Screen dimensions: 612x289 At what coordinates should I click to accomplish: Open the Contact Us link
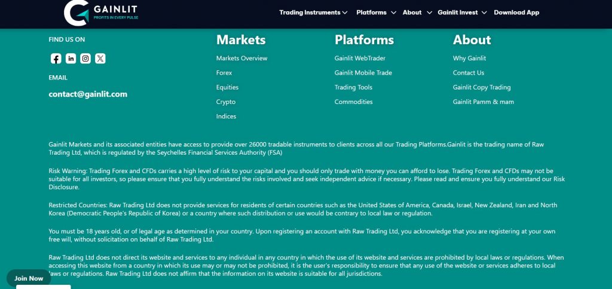click(x=469, y=73)
